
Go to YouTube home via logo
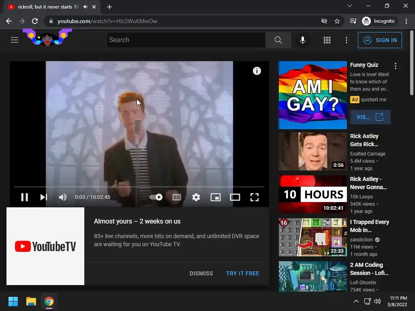pyautogui.click(x=47, y=37)
